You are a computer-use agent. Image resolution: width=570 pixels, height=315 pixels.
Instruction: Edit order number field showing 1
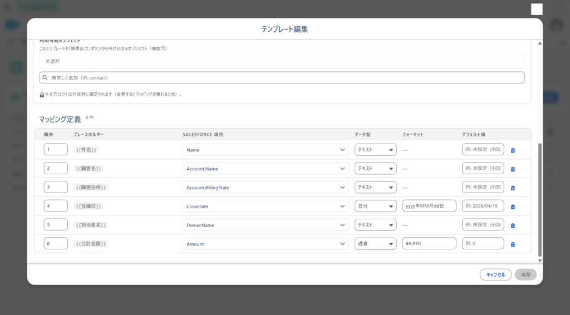pyautogui.click(x=56, y=149)
